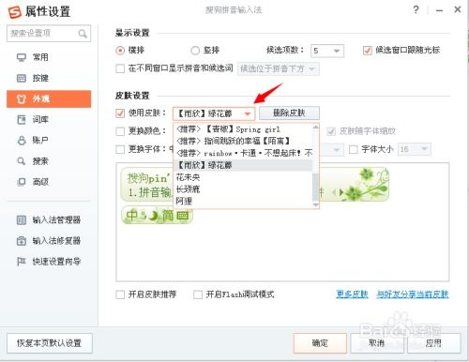Click the magnifier icon in settings search box
Viewport: 469px width, 362px height.
coord(83,34)
